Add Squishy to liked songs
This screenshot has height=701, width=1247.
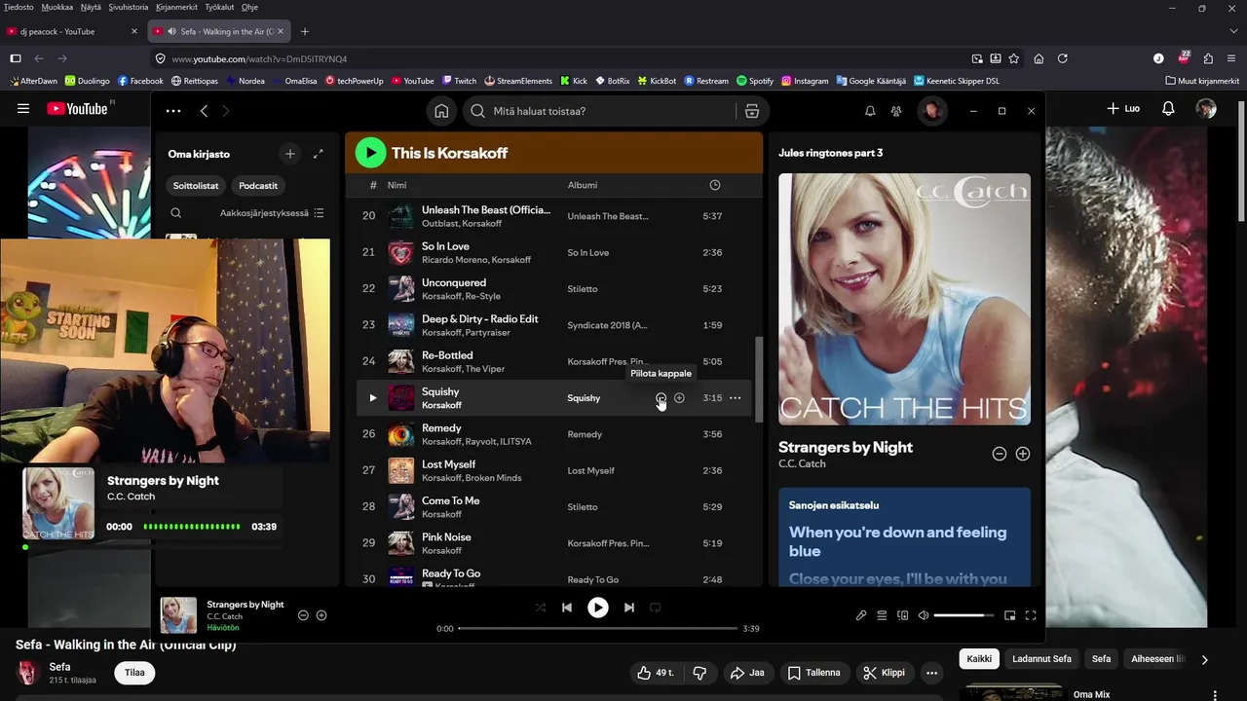679,397
